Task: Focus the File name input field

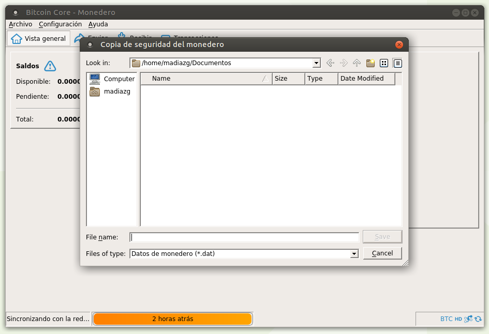Action: 244,237
